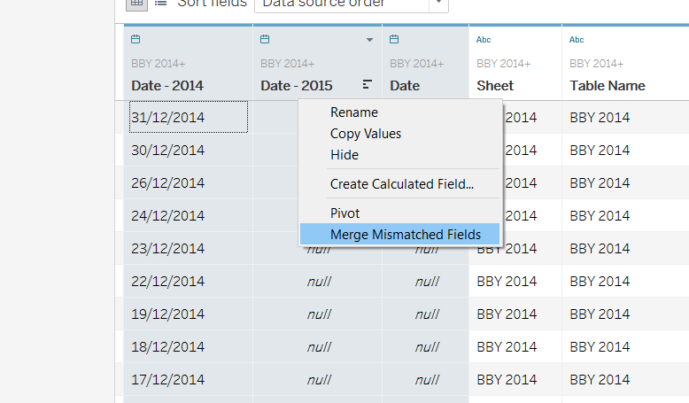Screen dimensions: 689x403
Task: Choose Rename from the context menu
Action: point(354,112)
